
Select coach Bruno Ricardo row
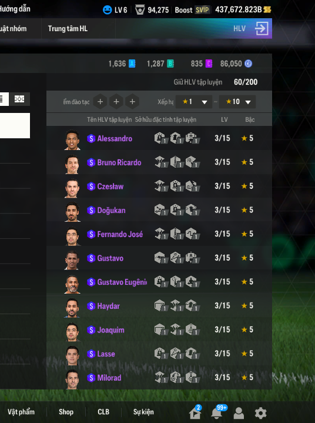(x=159, y=162)
